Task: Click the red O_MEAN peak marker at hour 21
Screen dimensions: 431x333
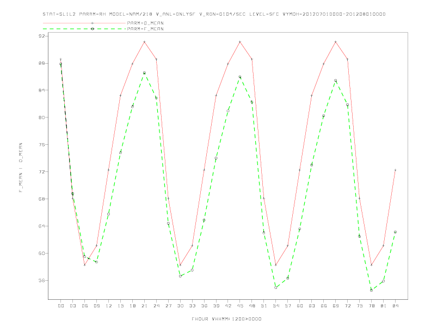Action: pos(144,42)
